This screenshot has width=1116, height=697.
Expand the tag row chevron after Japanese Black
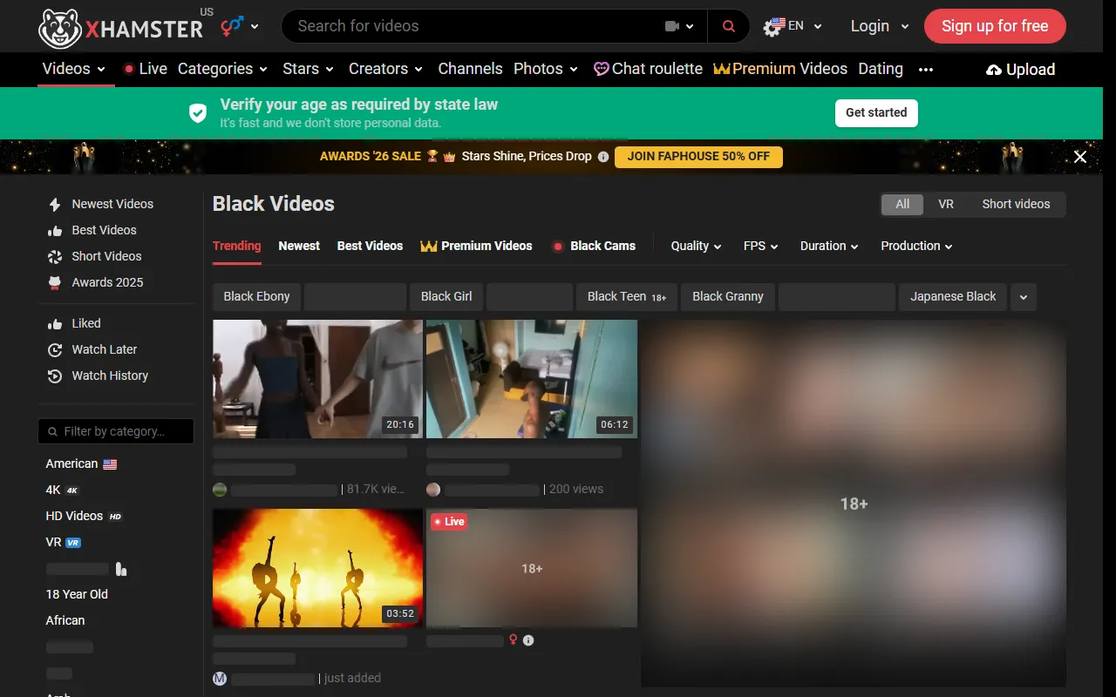pyautogui.click(x=1024, y=297)
